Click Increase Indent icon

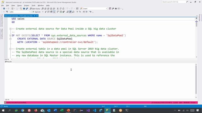[86, 12]
